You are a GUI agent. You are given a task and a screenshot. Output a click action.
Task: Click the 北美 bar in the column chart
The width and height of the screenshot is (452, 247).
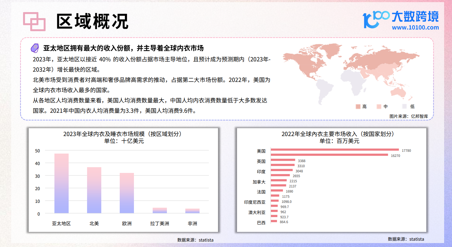point(94,190)
